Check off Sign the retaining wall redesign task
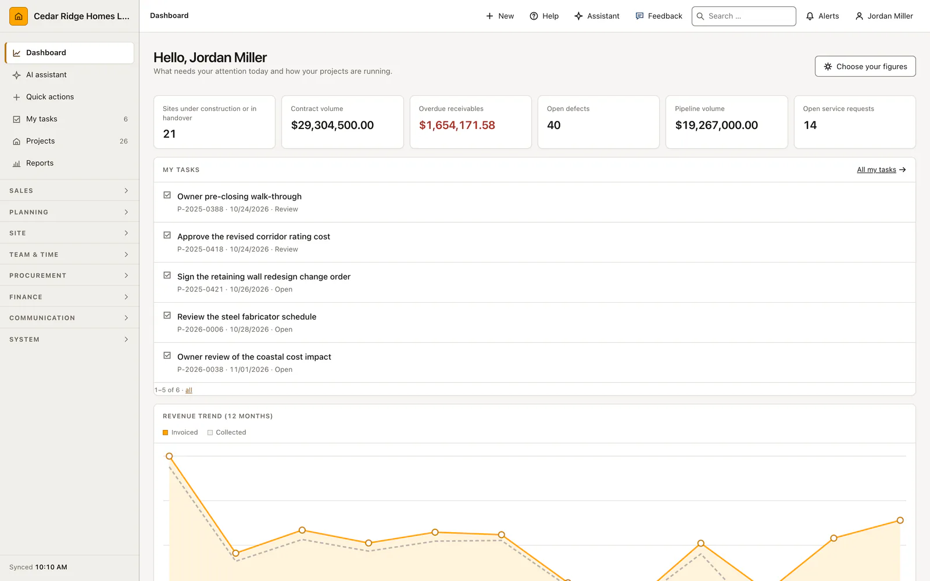This screenshot has width=930, height=581. point(167,275)
